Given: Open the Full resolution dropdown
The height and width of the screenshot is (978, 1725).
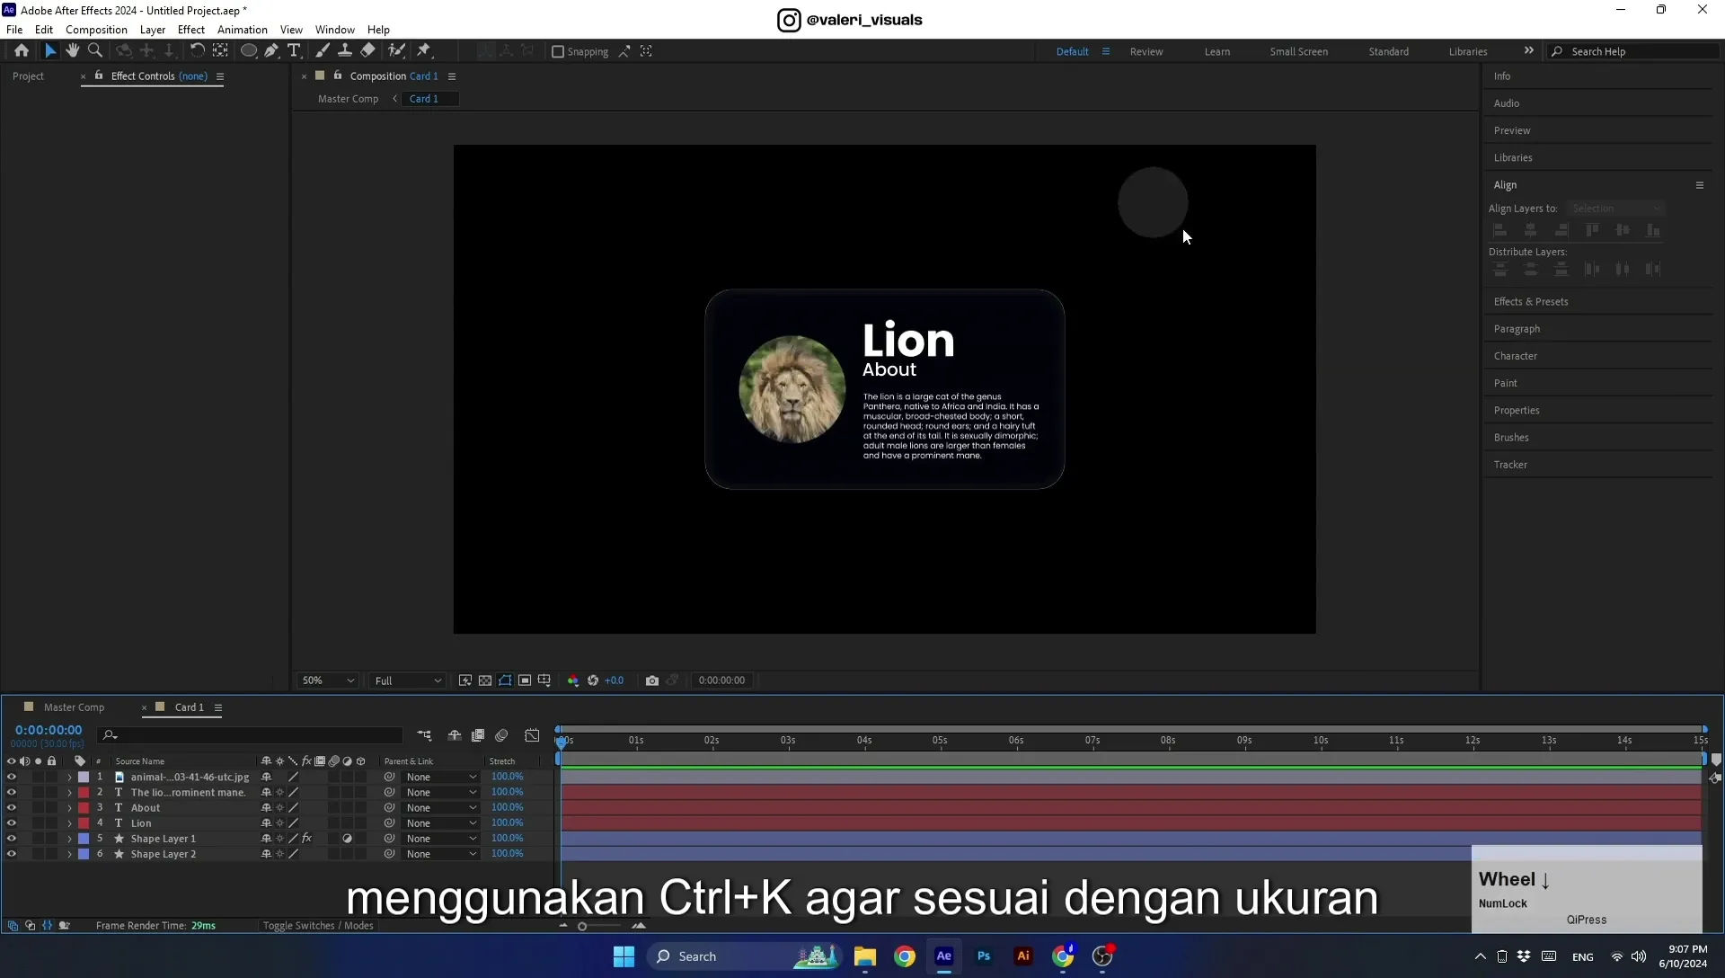Looking at the screenshot, I should (408, 680).
